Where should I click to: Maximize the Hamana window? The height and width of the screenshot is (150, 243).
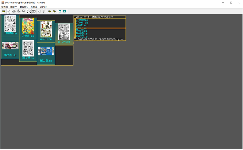[x=231, y=3]
